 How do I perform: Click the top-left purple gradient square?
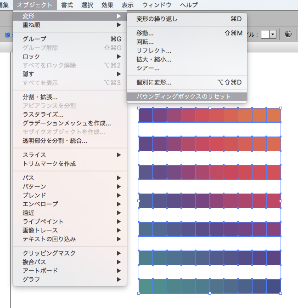[146, 115]
